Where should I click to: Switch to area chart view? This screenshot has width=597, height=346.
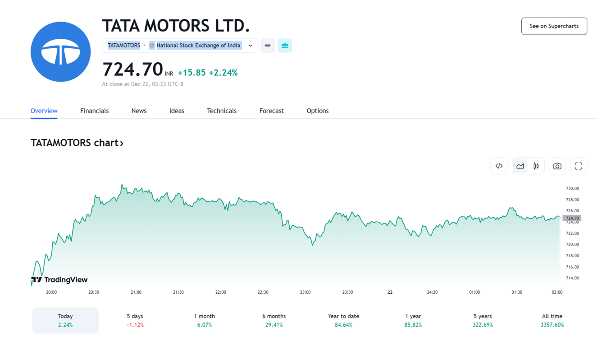click(520, 166)
